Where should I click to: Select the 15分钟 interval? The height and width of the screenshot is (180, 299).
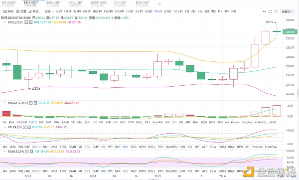coord(108,11)
